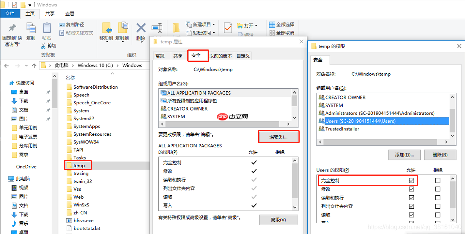Click the Up one level arrow

point(34,66)
